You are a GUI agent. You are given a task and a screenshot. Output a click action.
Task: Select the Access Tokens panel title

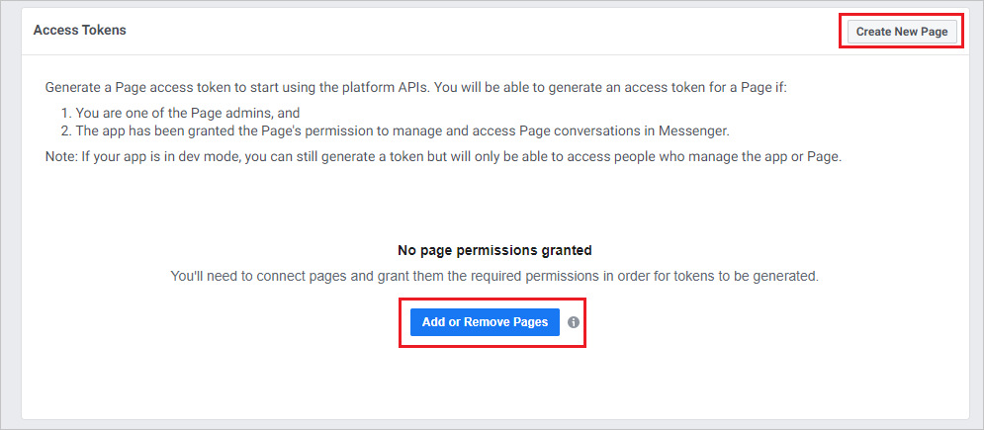tap(79, 30)
